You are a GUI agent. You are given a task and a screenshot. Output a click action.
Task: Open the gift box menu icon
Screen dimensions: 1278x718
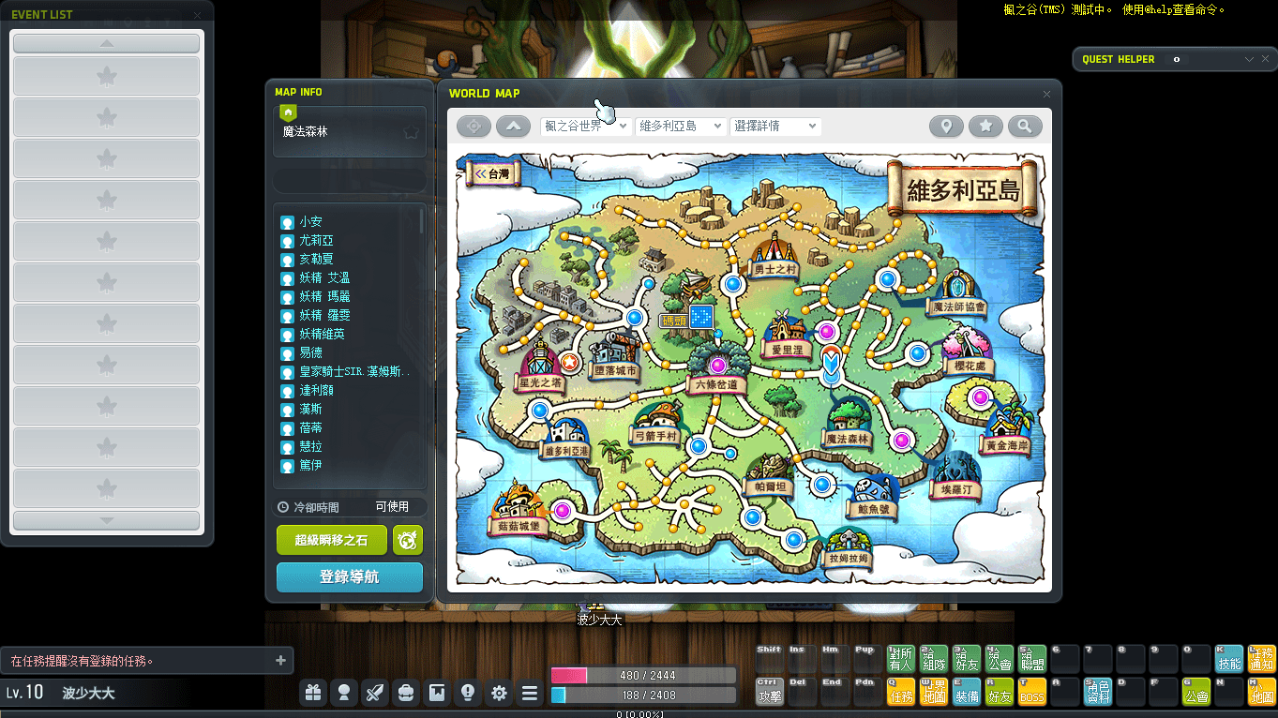[313, 693]
